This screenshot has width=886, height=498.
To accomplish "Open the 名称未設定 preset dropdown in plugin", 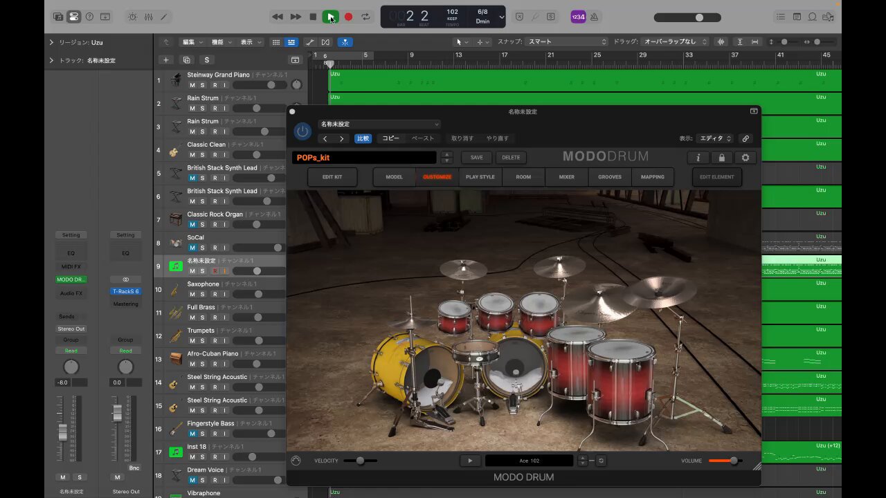I will (379, 124).
